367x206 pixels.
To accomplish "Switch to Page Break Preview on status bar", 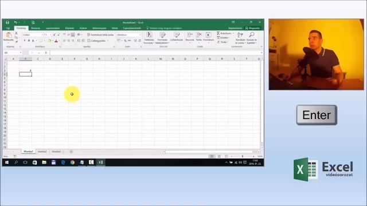I will click(226, 156).
